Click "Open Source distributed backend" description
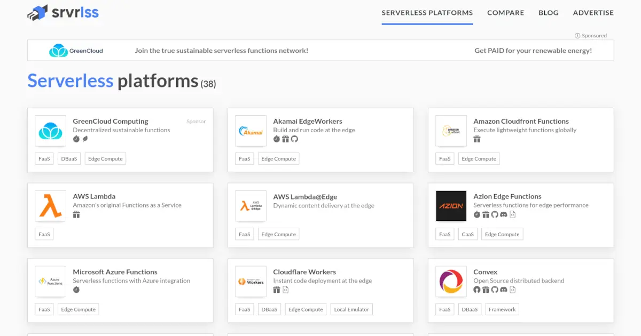The height and width of the screenshot is (336, 641). pyautogui.click(x=519, y=281)
